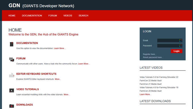Follow the 'Reset password here...' link

[153, 57]
